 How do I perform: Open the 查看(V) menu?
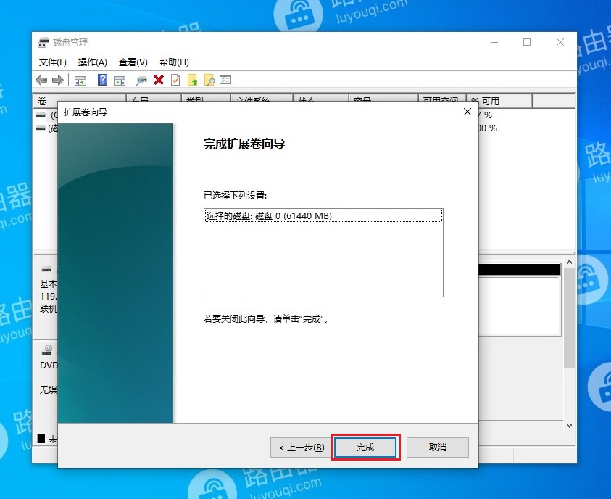pyautogui.click(x=133, y=62)
